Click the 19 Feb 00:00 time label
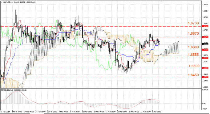 pyautogui.click(x=29, y=112)
